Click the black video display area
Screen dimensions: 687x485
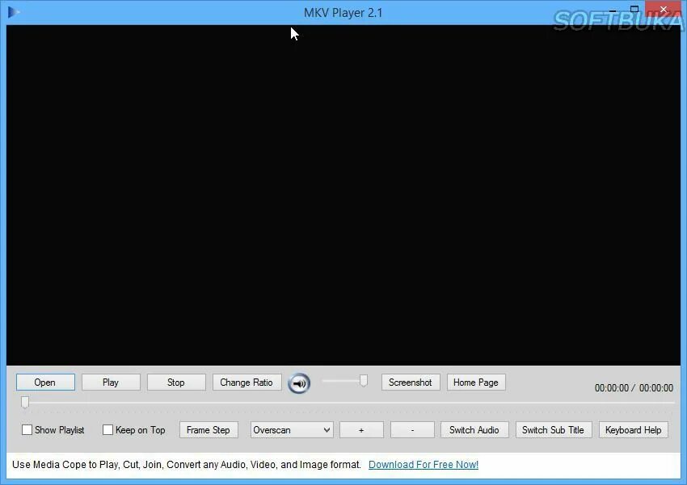point(343,195)
